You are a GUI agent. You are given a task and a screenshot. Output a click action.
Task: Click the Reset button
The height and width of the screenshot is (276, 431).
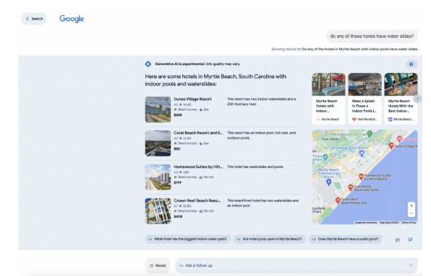click(x=158, y=266)
